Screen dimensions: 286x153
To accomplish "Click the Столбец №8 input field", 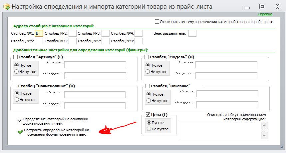I will coord(139,41).
